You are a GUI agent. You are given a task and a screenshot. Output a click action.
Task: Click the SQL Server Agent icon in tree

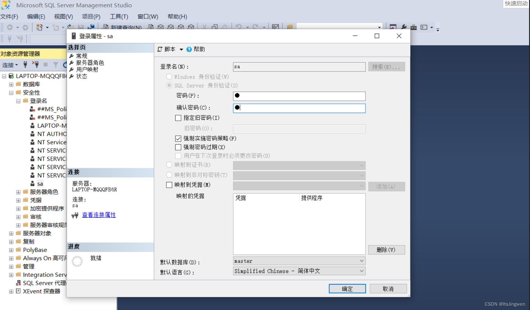[18, 283]
